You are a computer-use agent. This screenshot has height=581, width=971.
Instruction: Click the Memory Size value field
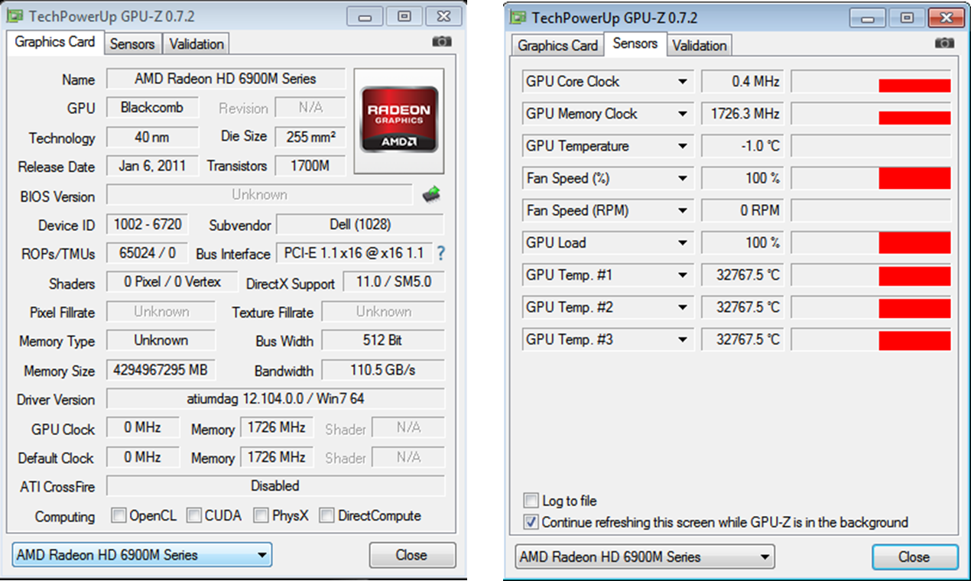coord(161,370)
